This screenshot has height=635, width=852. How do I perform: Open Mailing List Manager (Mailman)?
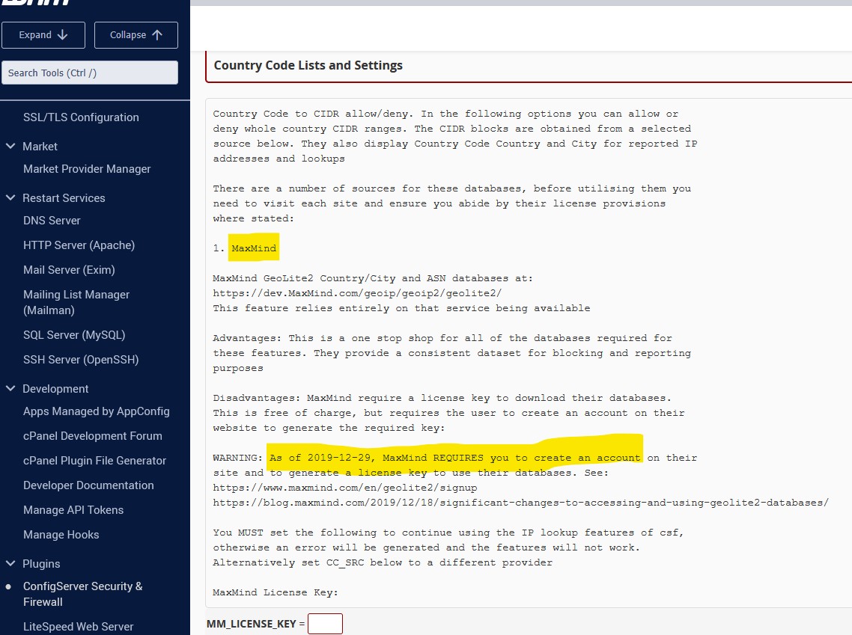point(76,302)
